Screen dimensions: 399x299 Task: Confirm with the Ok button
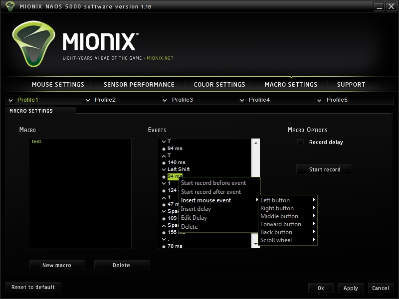point(321,288)
